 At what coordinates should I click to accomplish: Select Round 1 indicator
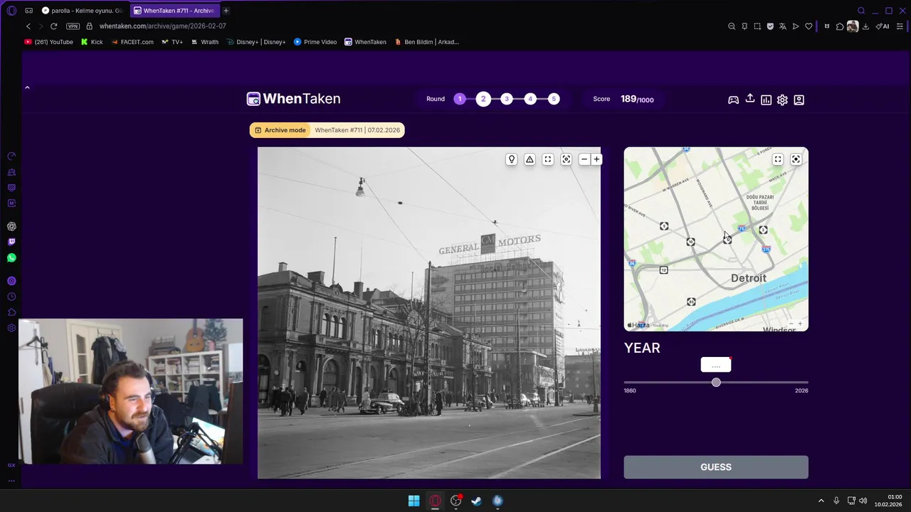coord(460,99)
